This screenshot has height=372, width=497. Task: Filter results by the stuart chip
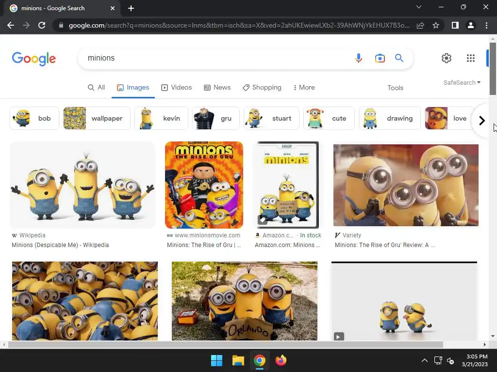point(271,118)
